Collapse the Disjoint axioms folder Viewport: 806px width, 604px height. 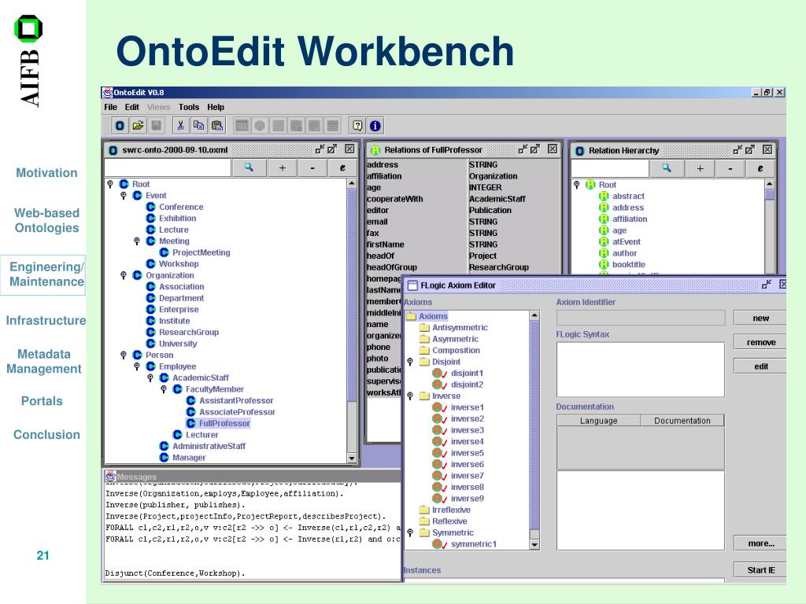410,362
